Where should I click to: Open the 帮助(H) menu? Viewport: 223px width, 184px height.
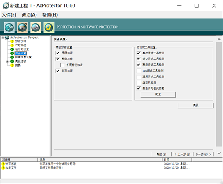[x=50, y=15]
